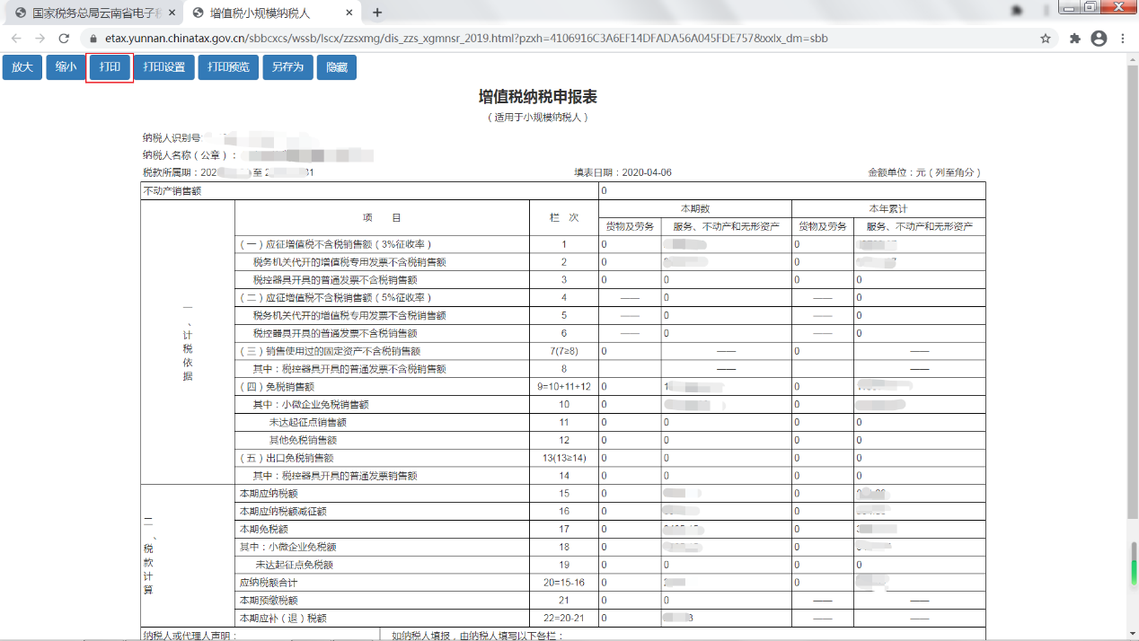Show 打印预览 print preview
This screenshot has width=1139, height=641.
(x=228, y=67)
